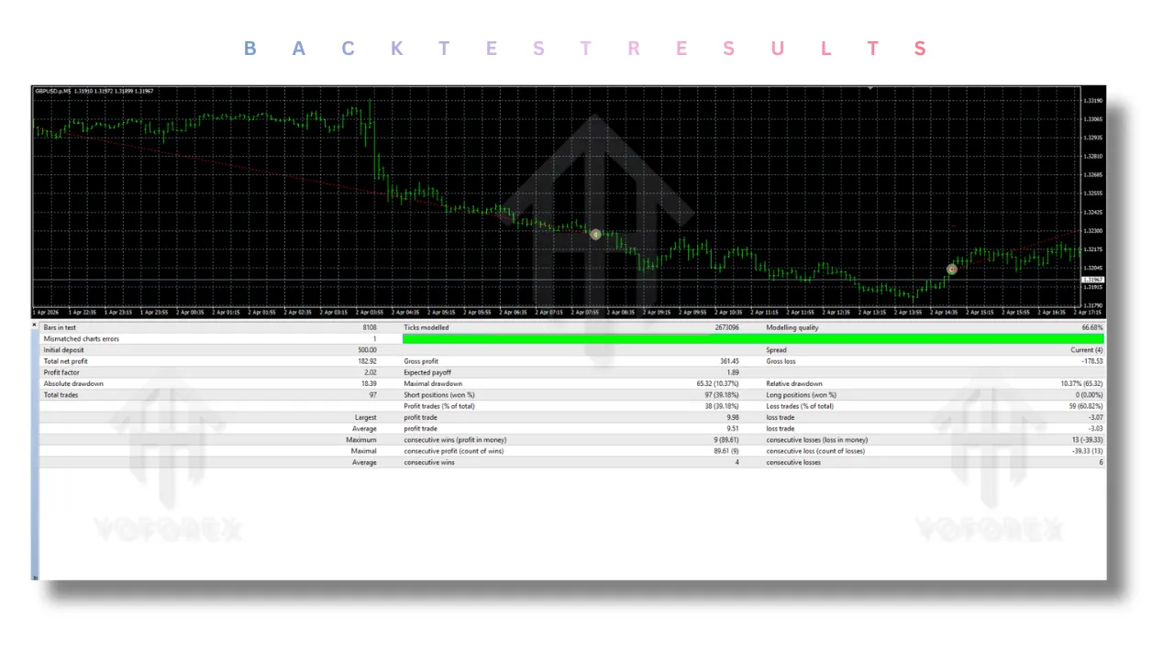Select the profit trades value 38 (39.18%)
The height and width of the screenshot is (660, 1174).
[x=722, y=406]
